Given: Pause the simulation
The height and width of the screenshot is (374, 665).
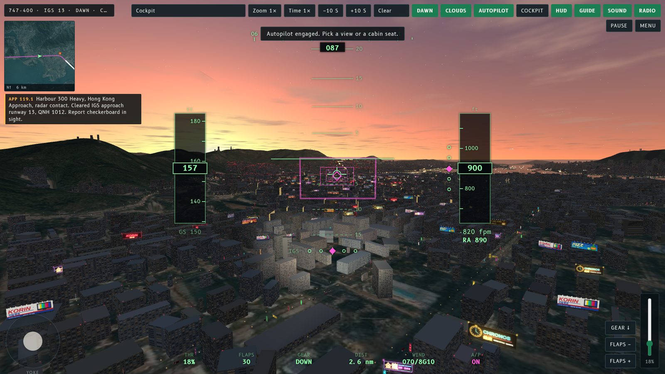Looking at the screenshot, I should click(619, 26).
